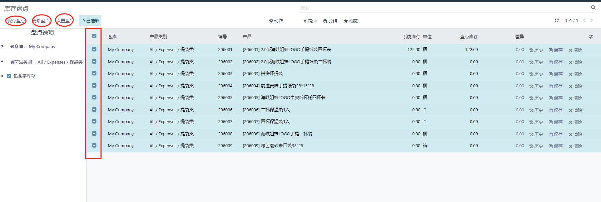Go to previous page arrow
Viewport: 601px width, 202px height.
coord(584,21)
